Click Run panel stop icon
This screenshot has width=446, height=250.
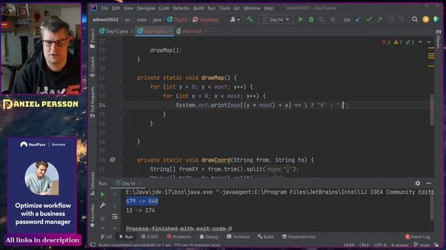click(102, 219)
